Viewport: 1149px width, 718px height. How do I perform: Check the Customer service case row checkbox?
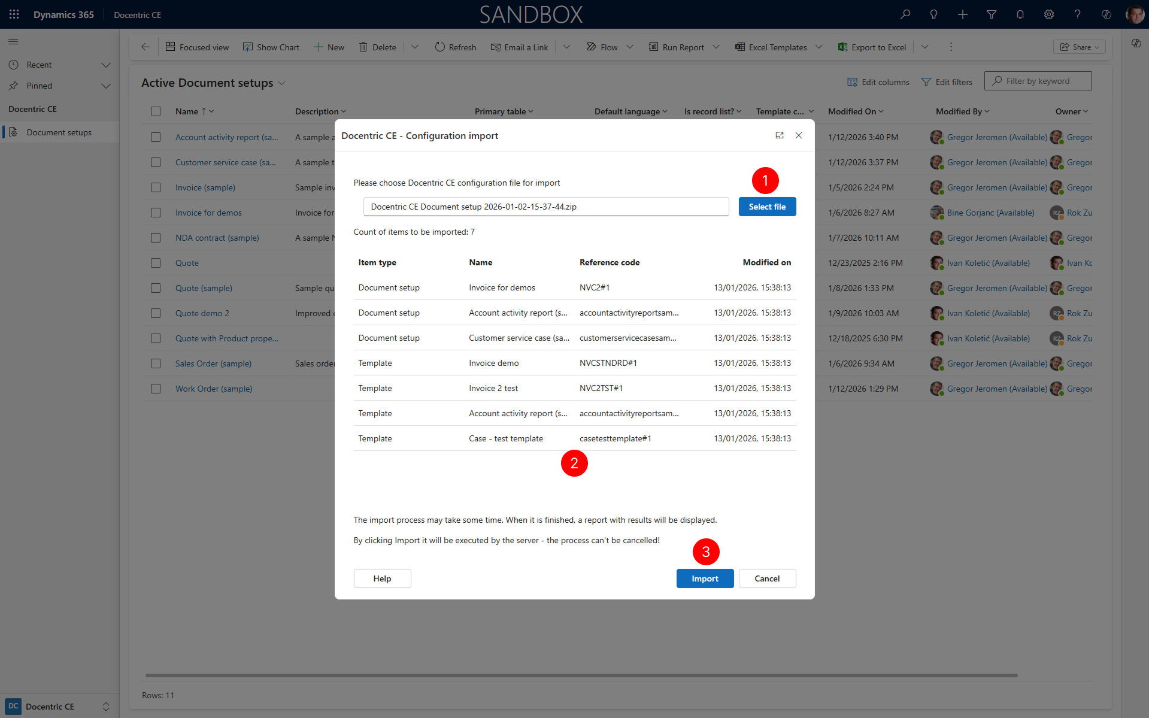(156, 162)
